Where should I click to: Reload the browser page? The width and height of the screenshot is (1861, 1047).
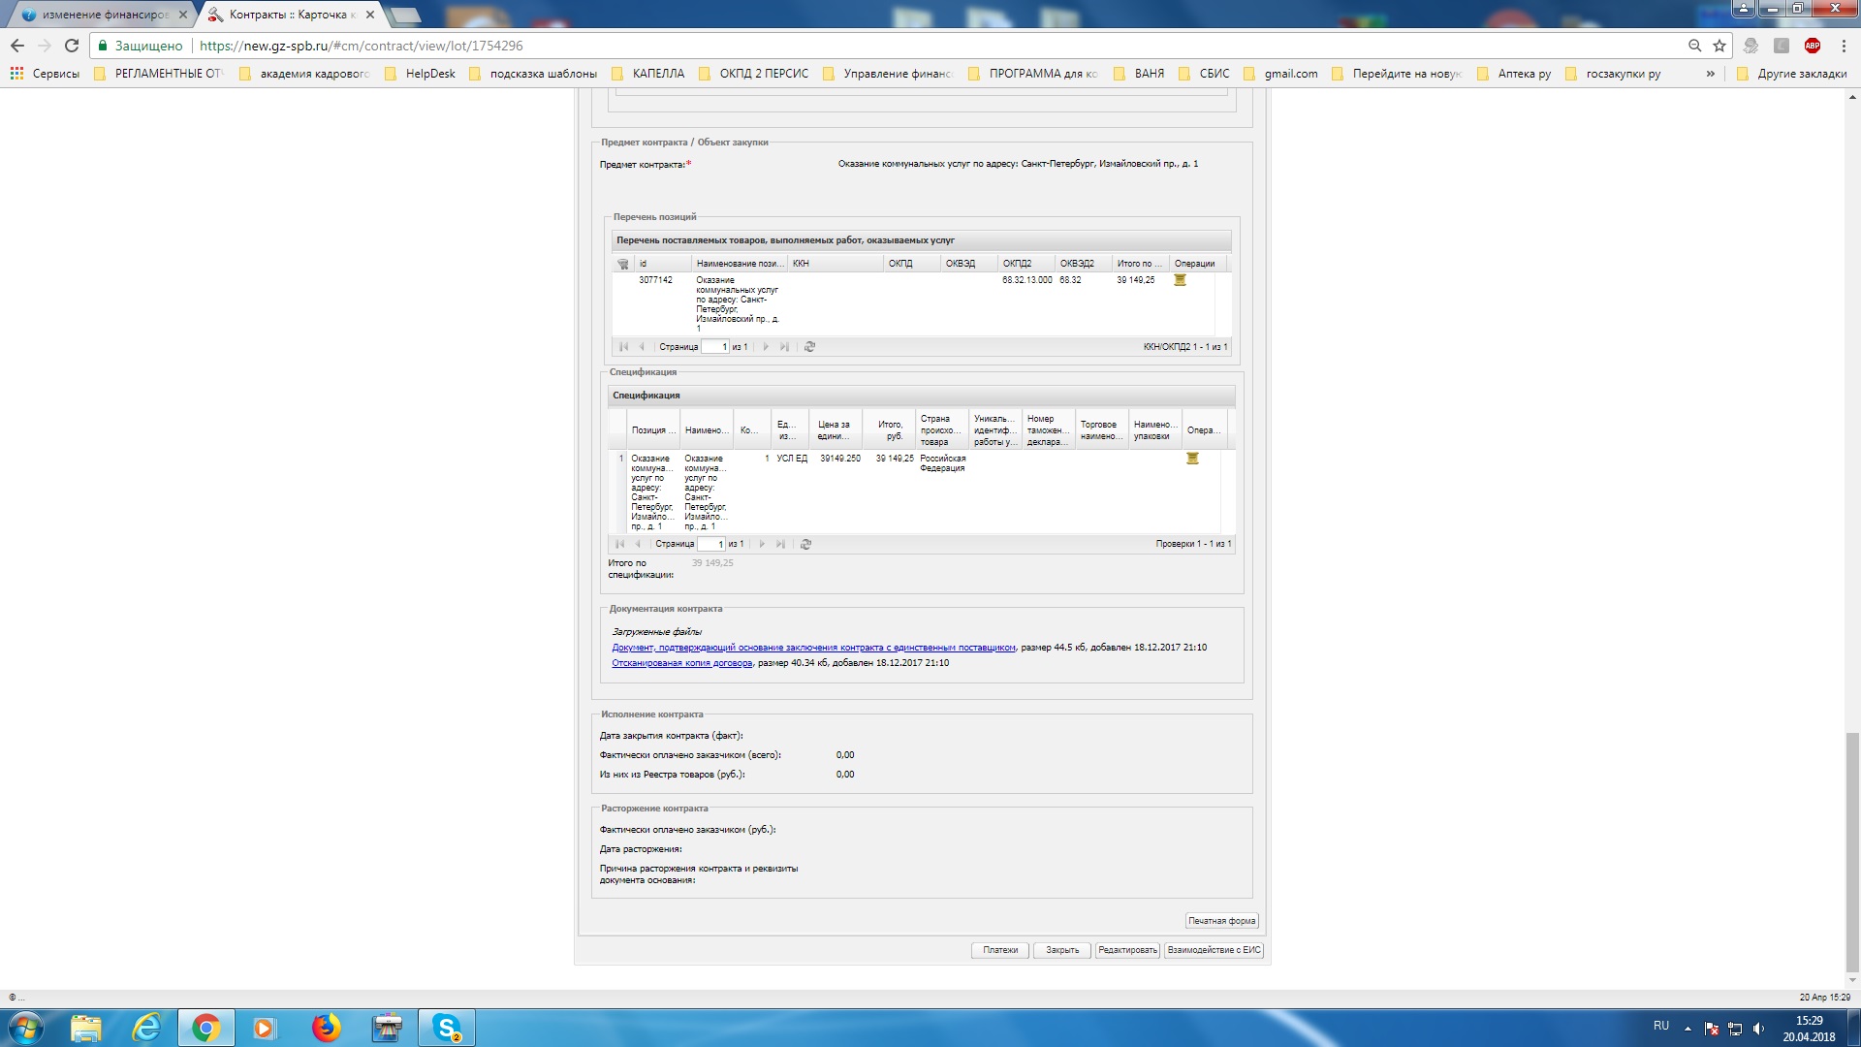pyautogui.click(x=72, y=46)
